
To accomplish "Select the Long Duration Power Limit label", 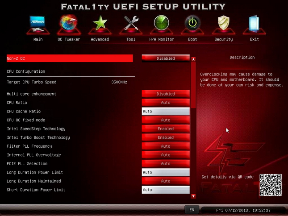I will pyautogui.click(x=35, y=172).
